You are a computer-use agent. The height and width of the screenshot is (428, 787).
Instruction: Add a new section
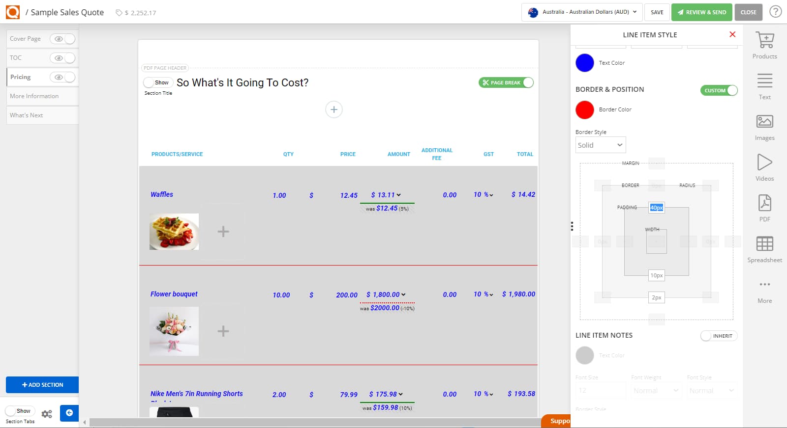42,385
